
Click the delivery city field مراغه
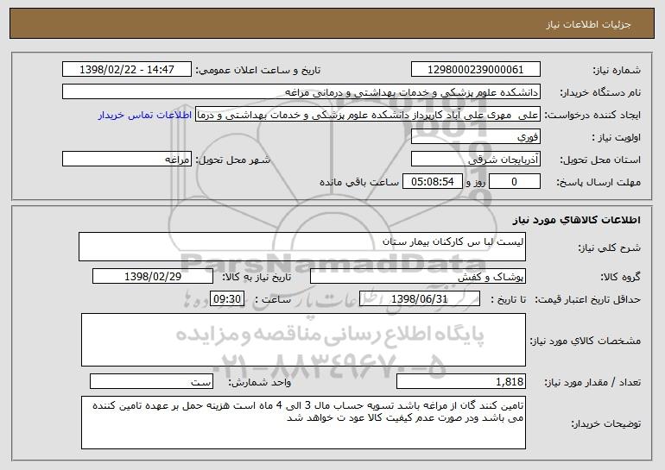[x=127, y=160]
